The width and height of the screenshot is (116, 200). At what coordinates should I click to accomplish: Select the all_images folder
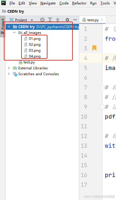[32, 33]
